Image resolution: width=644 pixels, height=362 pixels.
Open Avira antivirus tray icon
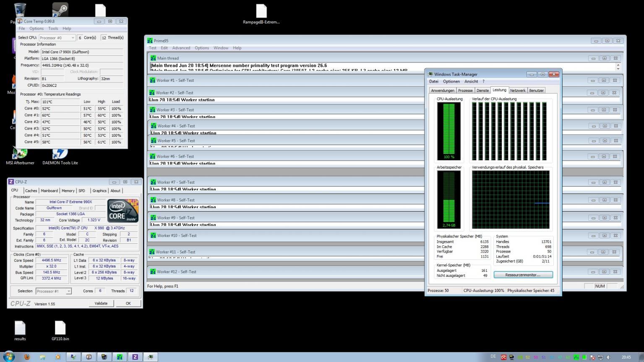503,357
